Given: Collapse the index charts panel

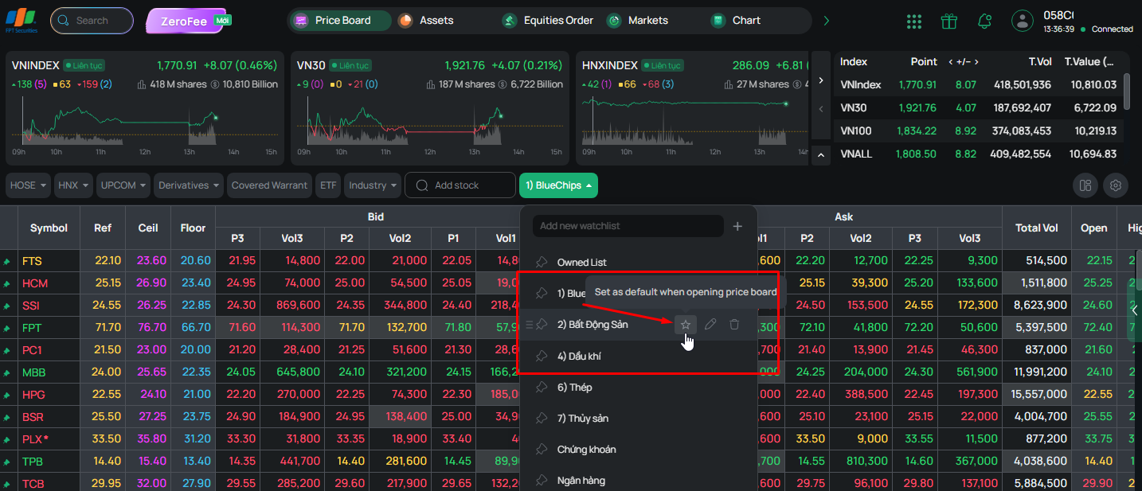Looking at the screenshot, I should tap(821, 154).
